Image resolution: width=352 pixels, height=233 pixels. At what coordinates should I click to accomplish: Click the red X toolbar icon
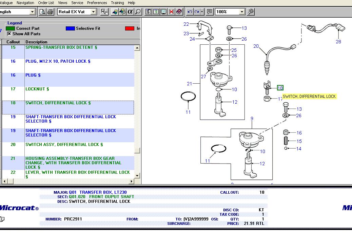[x=172, y=12]
